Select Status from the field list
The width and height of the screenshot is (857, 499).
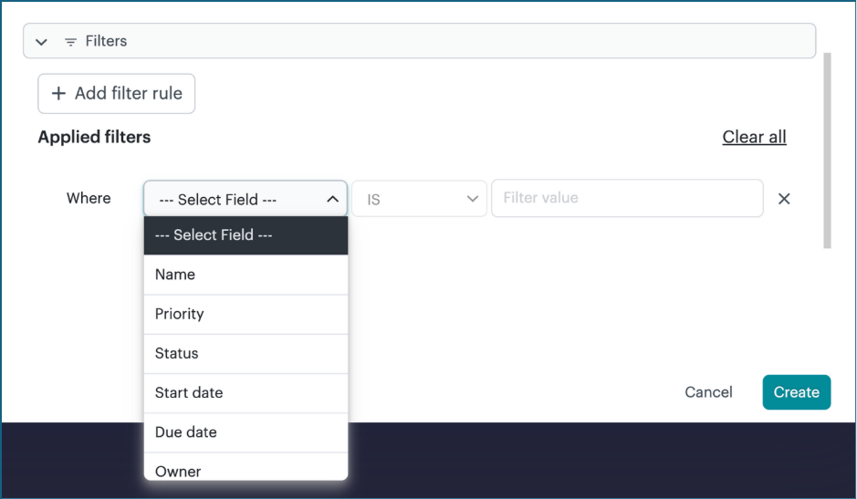coord(246,353)
